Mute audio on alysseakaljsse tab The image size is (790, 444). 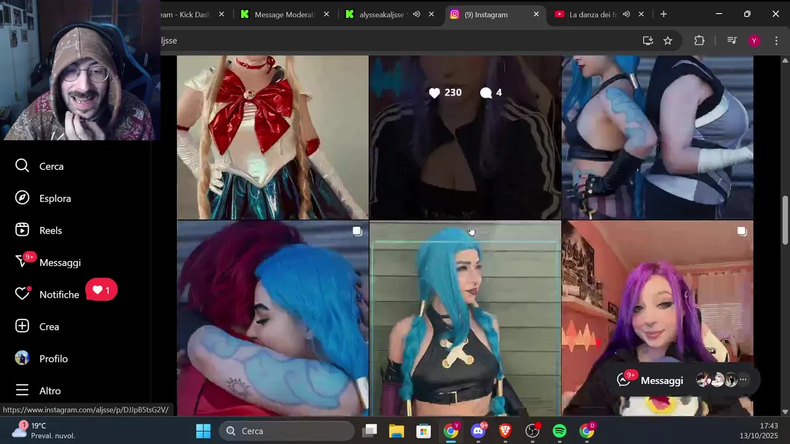click(x=417, y=14)
